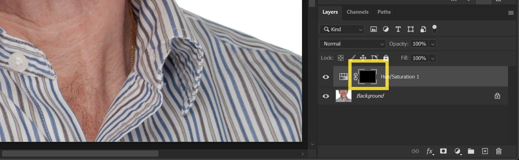Switch to the Layers tab

(x=330, y=12)
